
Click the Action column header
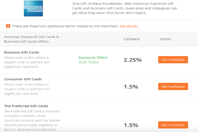tap(165, 39)
